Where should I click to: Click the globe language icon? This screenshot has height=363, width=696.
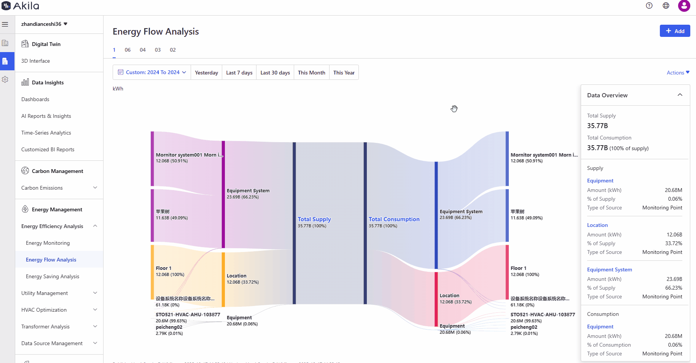(x=666, y=5)
